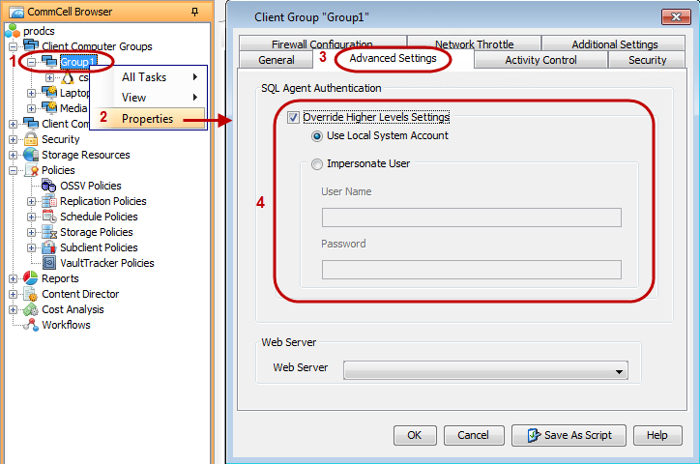Select the Impersonate User radio button
Screen dimensions: 700x464
[x=318, y=164]
